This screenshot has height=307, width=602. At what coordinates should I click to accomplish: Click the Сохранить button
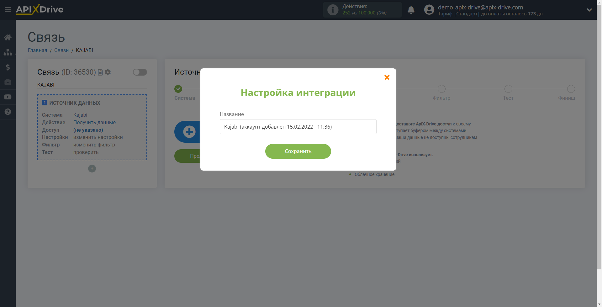(x=298, y=151)
